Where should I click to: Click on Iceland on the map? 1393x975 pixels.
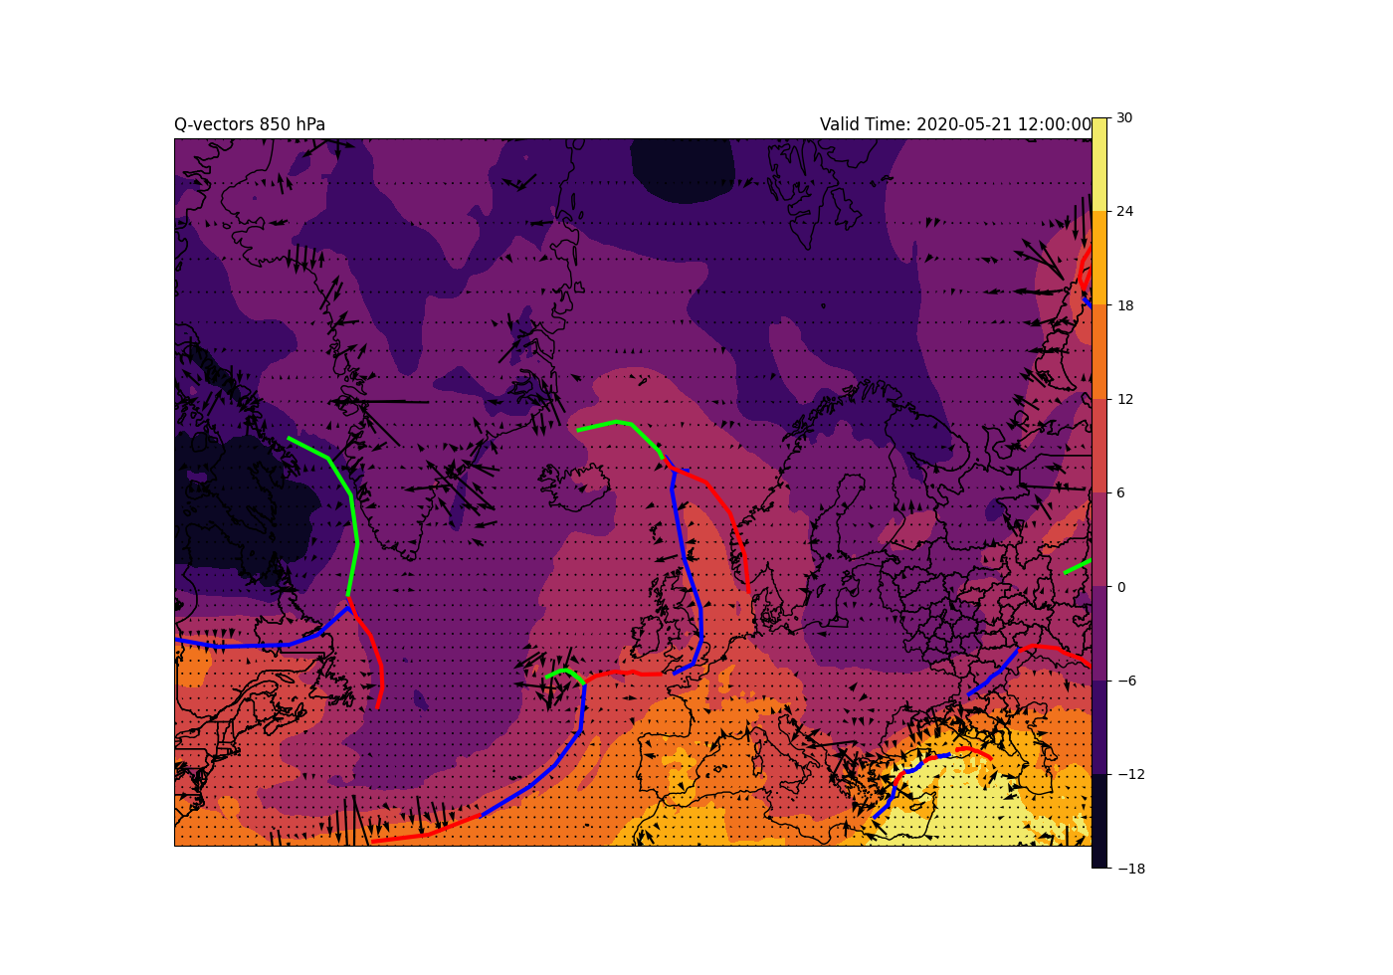(575, 480)
